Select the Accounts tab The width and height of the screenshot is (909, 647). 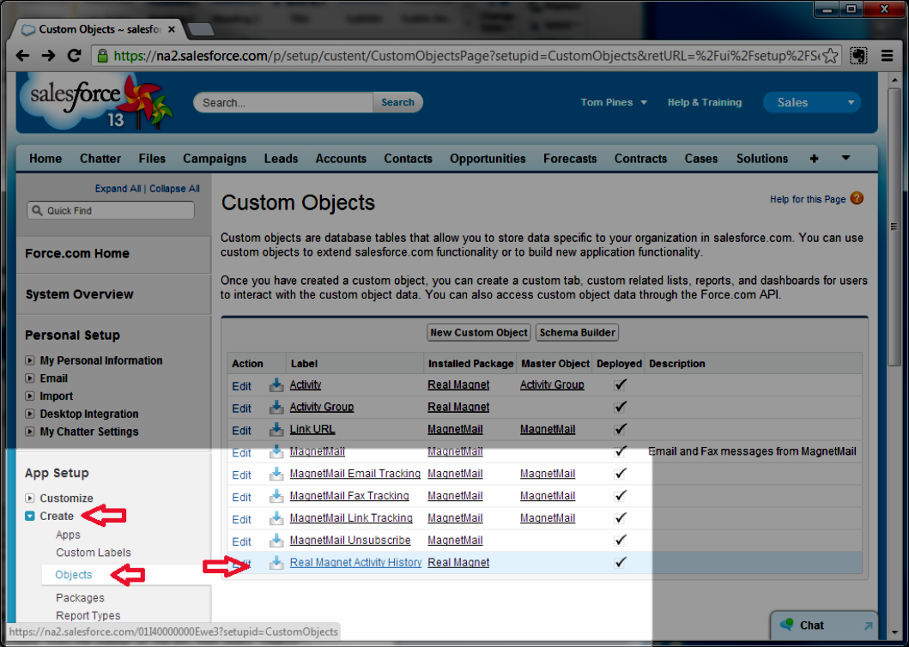pos(341,158)
